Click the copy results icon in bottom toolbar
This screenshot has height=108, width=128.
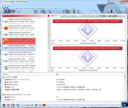pyautogui.click(x=8, y=105)
